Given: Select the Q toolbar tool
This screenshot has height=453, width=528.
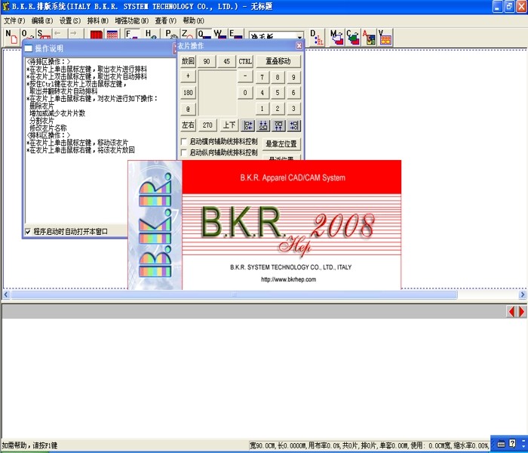Looking at the screenshot, I should [204, 35].
